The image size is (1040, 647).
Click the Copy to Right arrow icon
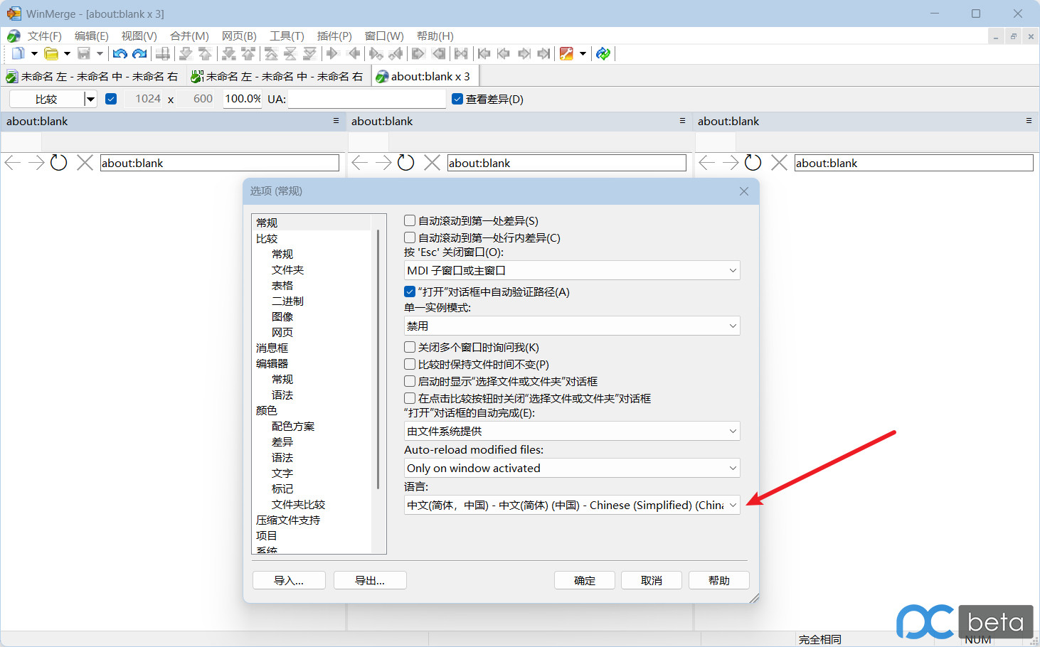(332, 53)
